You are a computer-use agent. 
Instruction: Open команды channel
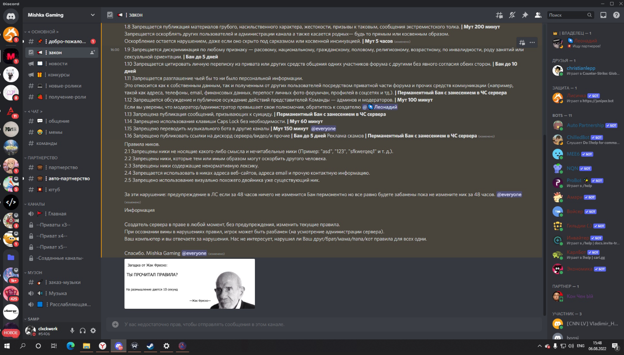[62, 143]
